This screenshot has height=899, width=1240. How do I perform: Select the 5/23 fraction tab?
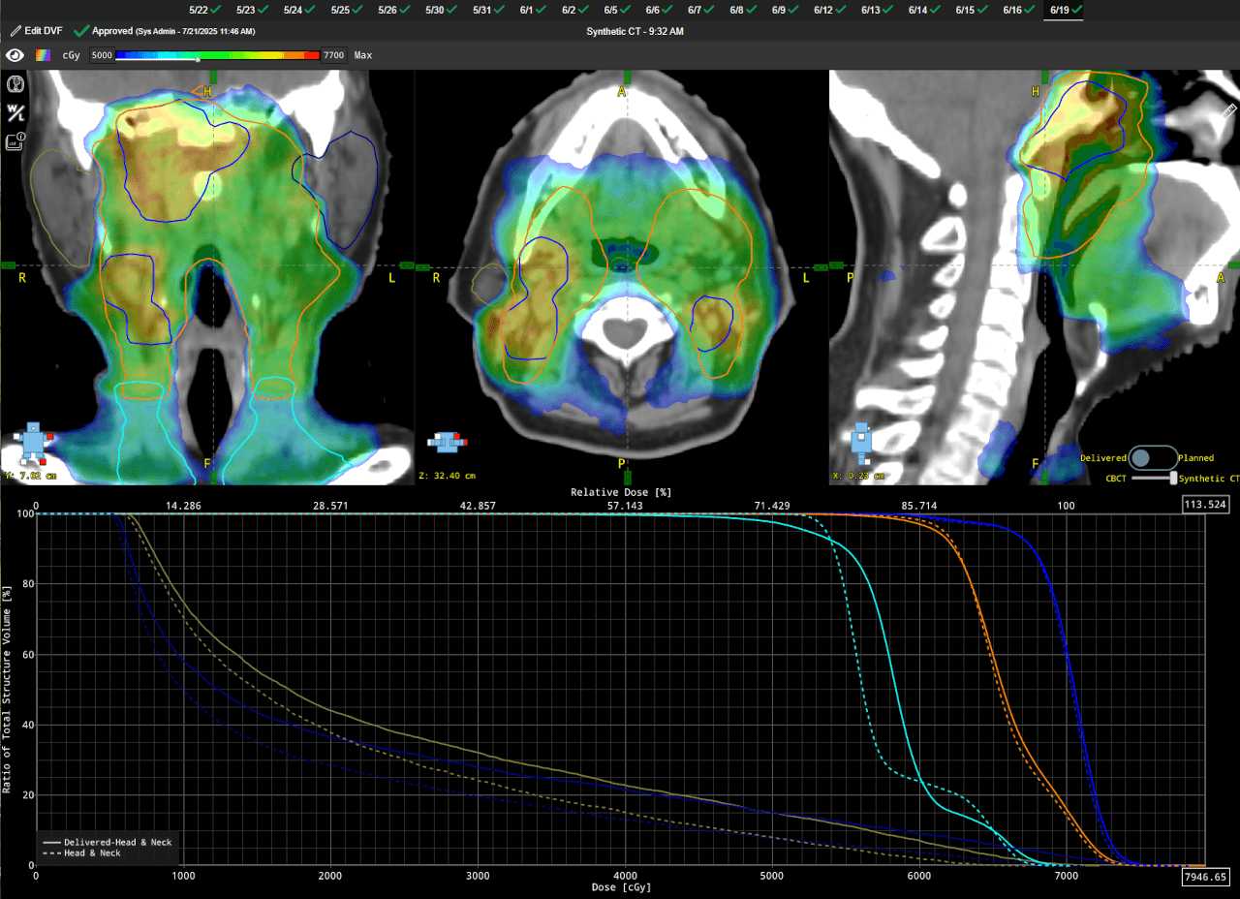255,10
